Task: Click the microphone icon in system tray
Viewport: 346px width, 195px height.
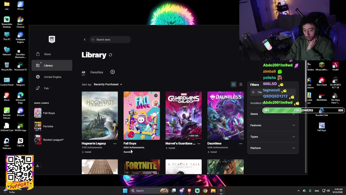Action: click(310, 191)
